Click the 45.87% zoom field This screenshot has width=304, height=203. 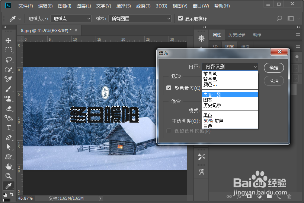tap(25, 198)
